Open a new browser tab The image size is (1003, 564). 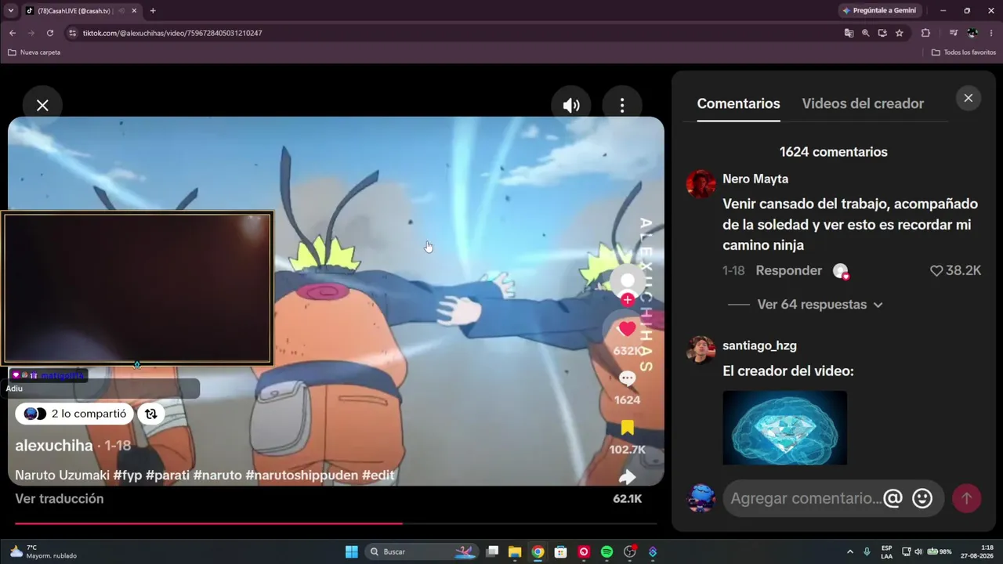[x=153, y=11]
